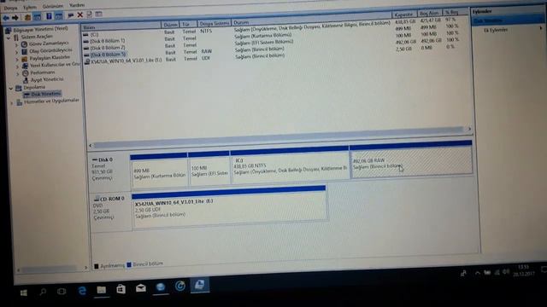
Task: Sort by the Kapasite column header
Action: (x=404, y=14)
